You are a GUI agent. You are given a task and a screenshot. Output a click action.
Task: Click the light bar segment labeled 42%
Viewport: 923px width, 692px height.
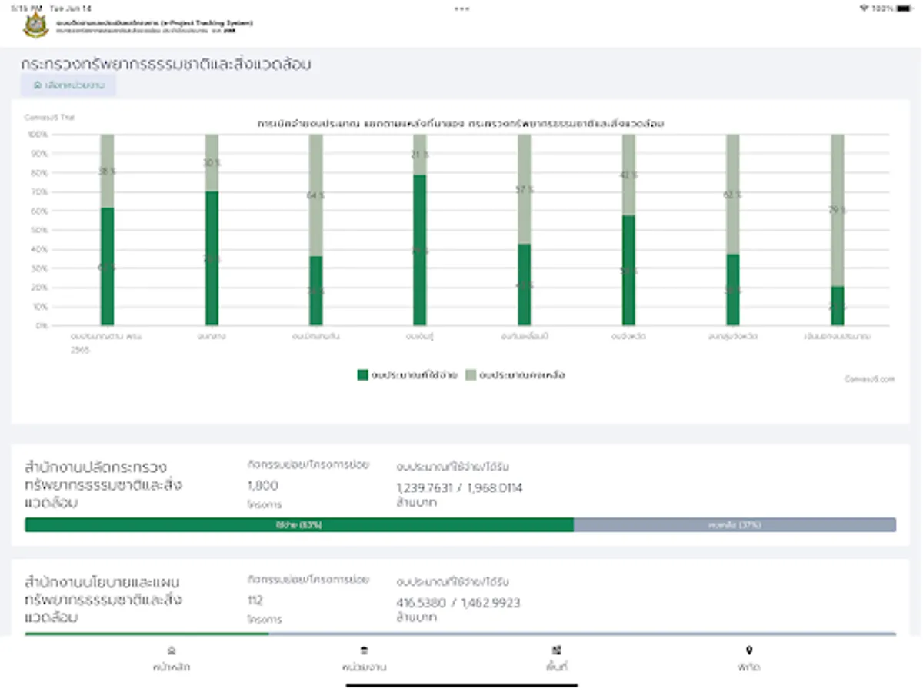[629, 175]
